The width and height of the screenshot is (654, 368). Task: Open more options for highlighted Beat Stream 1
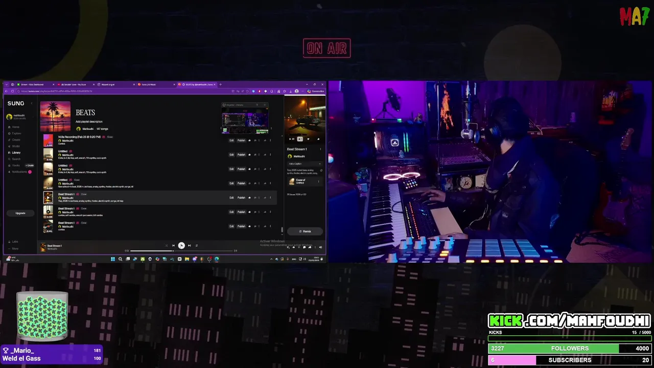[270, 197]
